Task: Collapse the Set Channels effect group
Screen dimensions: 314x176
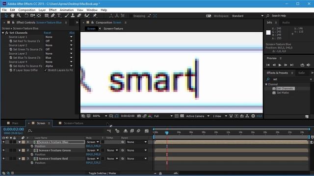Action: point(3,33)
